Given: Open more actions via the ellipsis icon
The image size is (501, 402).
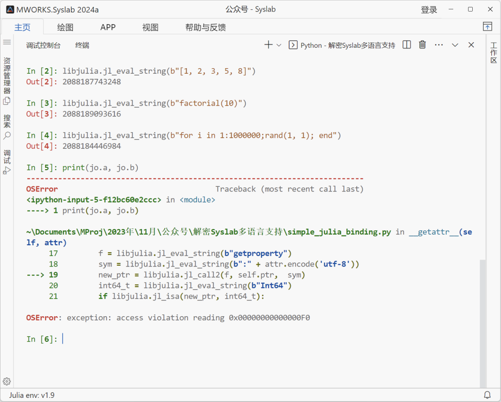Looking at the screenshot, I should [x=439, y=45].
